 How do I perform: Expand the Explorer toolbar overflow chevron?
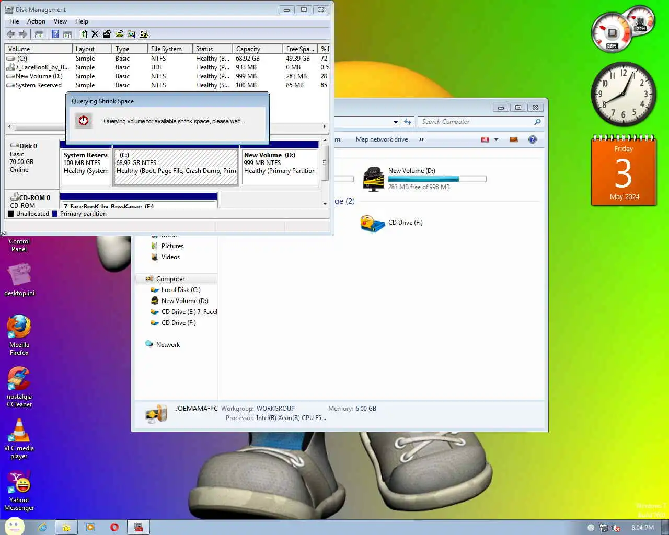tap(421, 139)
